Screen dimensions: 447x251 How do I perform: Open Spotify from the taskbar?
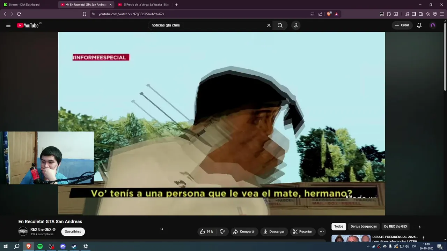click(40, 246)
